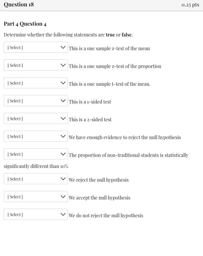This screenshot has width=203, height=256.
Task: Open the first Select dropdown on the page
Action: (35, 47)
